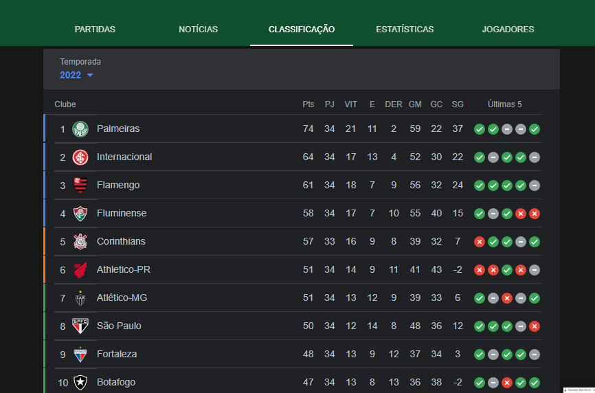
Task: Click the Fluminense last red loss indicator
Action: 535,214
